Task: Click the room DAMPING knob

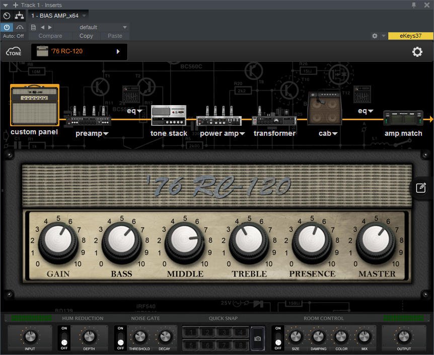Action: pyautogui.click(x=319, y=336)
